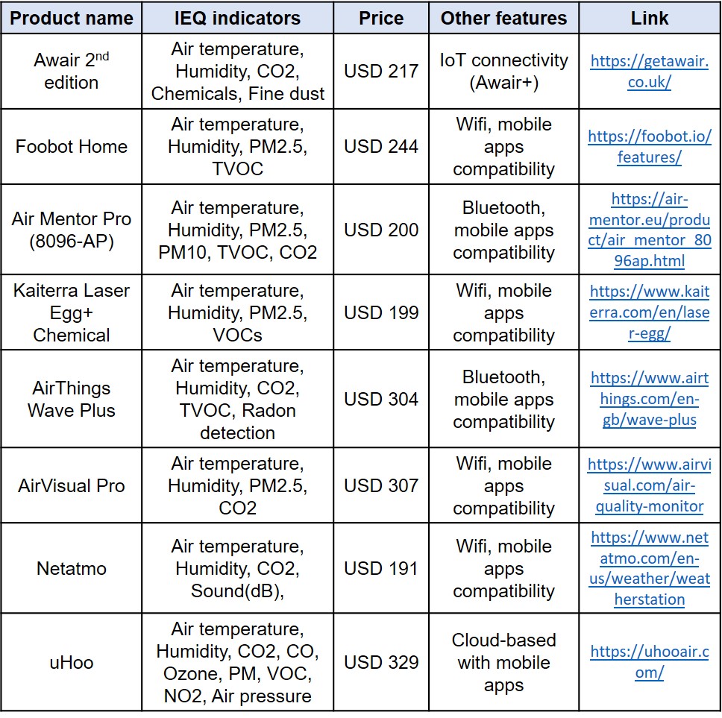Visit the airthings.com wave-plus link
The height and width of the screenshot is (718, 722).
tap(649, 399)
